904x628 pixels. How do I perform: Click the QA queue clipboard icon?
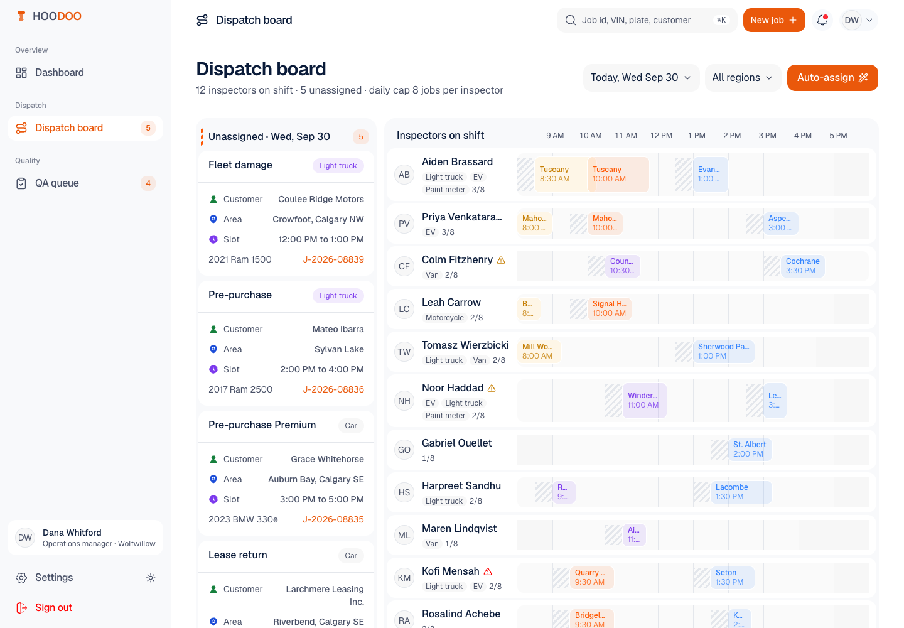tap(21, 183)
